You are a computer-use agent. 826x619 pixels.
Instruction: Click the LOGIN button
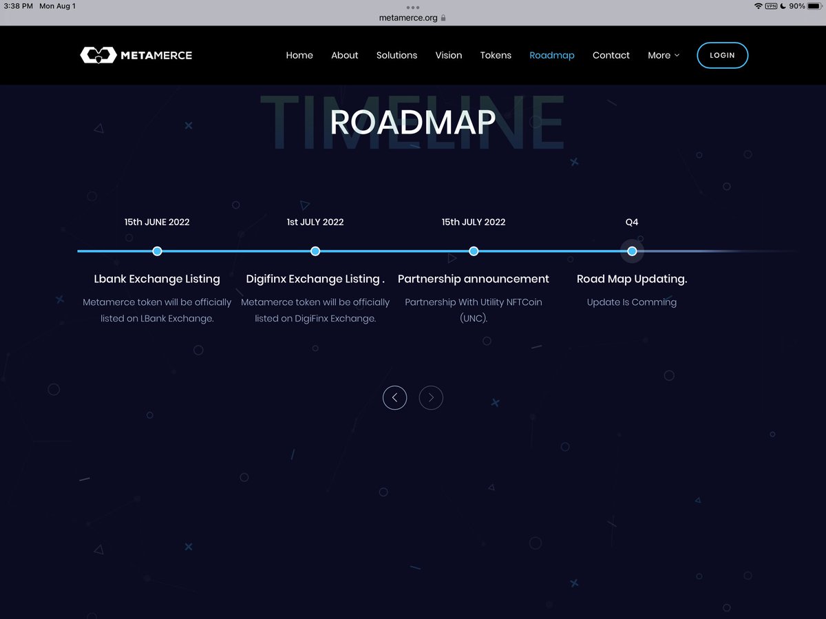click(722, 55)
